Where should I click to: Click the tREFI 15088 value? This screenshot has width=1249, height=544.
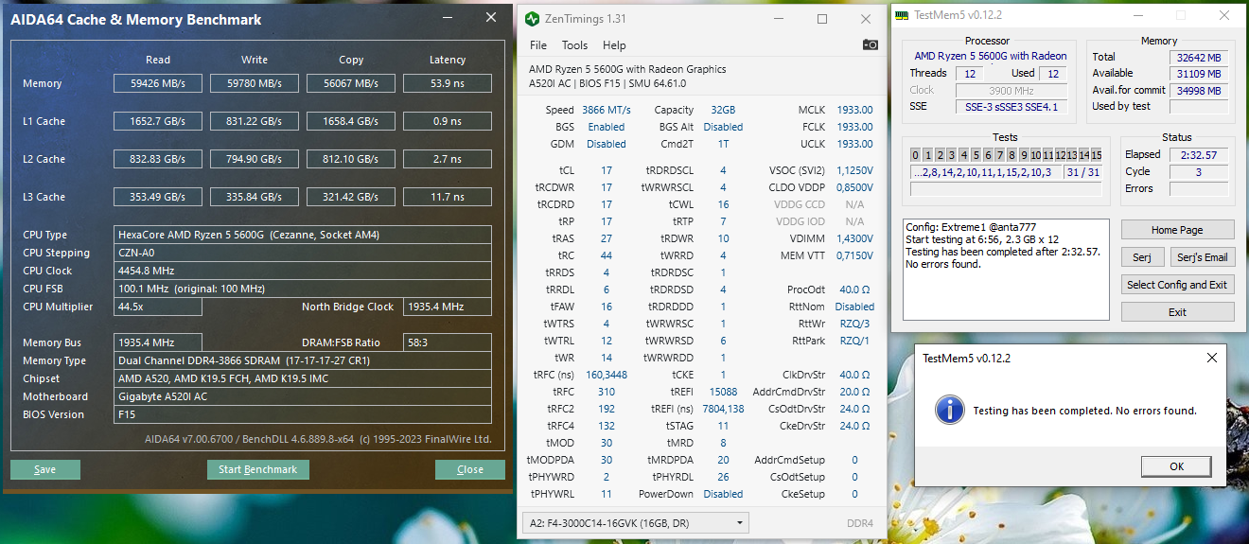[723, 392]
